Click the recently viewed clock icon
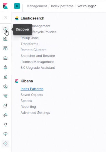The height and width of the screenshot is (152, 106). coord(5,18)
